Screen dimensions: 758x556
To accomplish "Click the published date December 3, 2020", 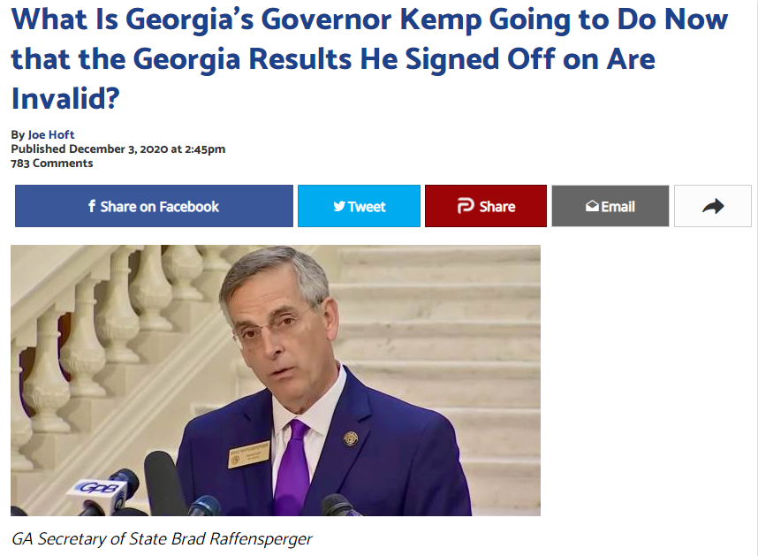I will pyautogui.click(x=118, y=149).
